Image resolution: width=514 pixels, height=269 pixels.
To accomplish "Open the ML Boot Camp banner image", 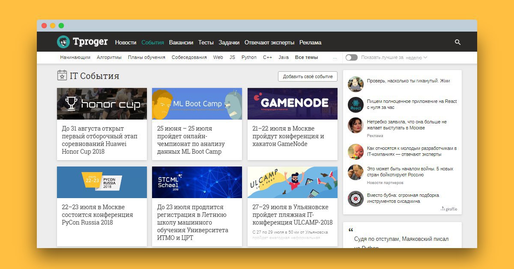I will pos(197,104).
